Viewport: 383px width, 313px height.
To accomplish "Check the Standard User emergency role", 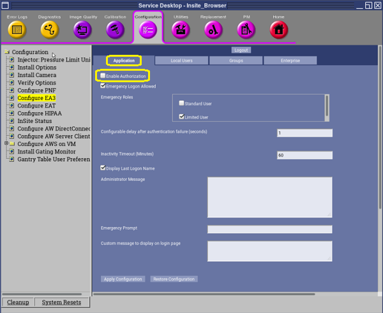I will click(x=182, y=103).
